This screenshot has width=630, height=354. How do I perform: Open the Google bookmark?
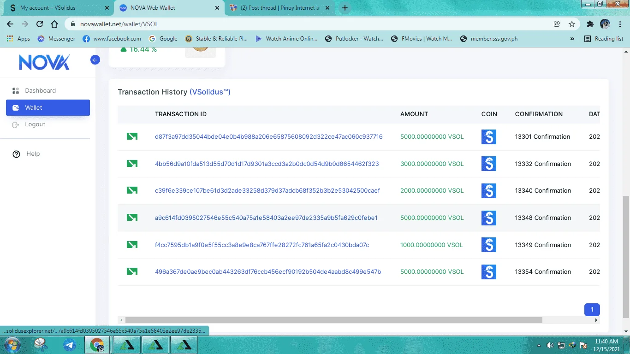(163, 39)
